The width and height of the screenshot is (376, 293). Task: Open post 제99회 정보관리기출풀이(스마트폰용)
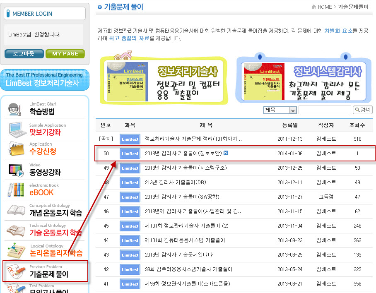(188, 283)
